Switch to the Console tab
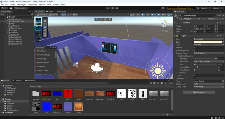225x119 pixels. (x=17, y=81)
